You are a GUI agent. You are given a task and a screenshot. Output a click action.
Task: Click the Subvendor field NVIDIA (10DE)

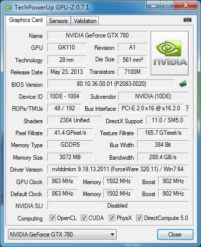153,96
